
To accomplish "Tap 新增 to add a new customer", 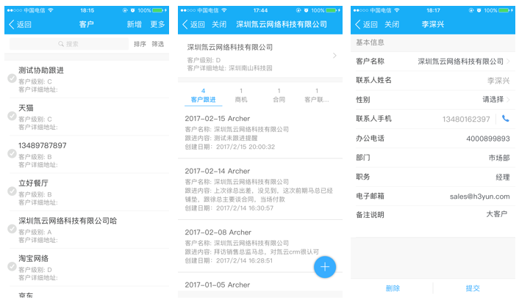I will point(134,24).
